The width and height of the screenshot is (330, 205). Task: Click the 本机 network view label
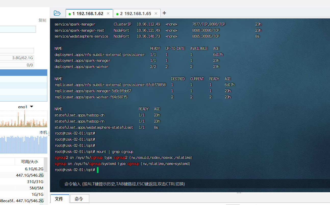(x=43, y=132)
